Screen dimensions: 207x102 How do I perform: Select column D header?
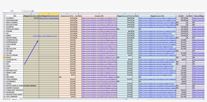point(67,14)
